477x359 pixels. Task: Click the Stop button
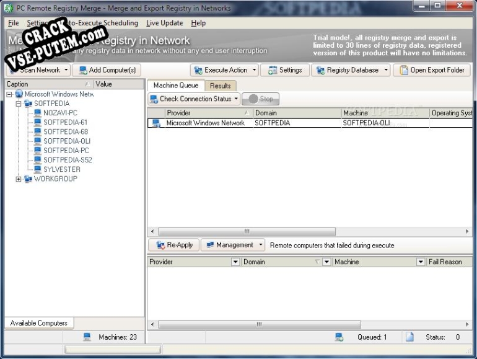click(x=260, y=99)
